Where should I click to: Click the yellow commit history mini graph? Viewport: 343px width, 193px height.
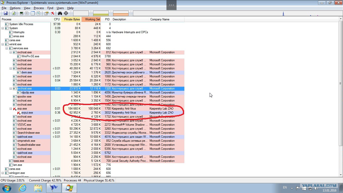coord(101,13)
